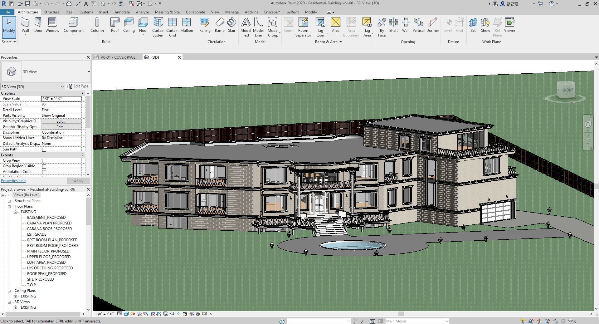This screenshot has width=599, height=324.
Task: Switch to the A0-01 - COVER PAGE view tab
Action: 118,57
